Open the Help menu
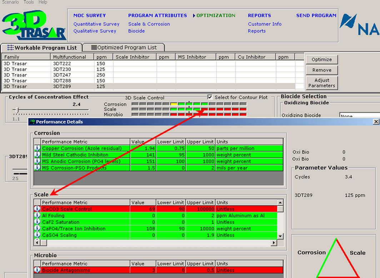 coord(42,2)
